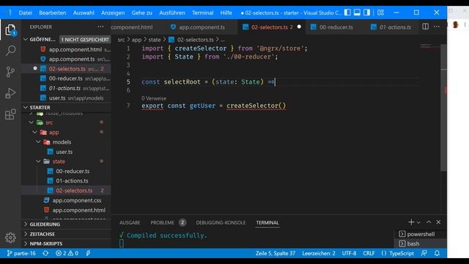Split the editor to the right
This screenshot has width=469, height=264.
(425, 26)
